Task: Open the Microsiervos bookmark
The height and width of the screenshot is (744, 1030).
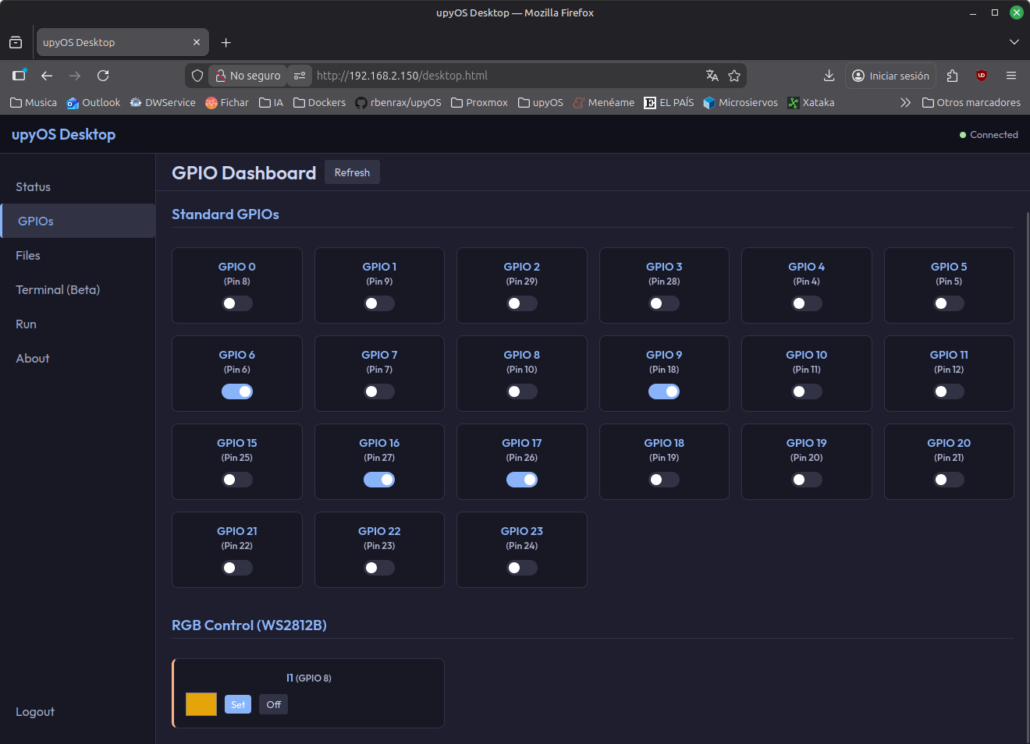Action: [740, 102]
